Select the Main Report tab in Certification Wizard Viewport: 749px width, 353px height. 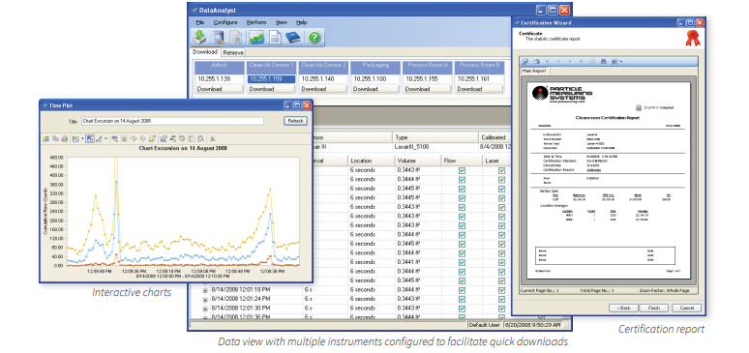[535, 71]
